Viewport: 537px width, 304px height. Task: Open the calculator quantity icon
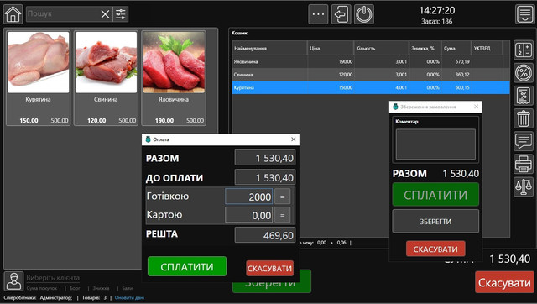(524, 50)
